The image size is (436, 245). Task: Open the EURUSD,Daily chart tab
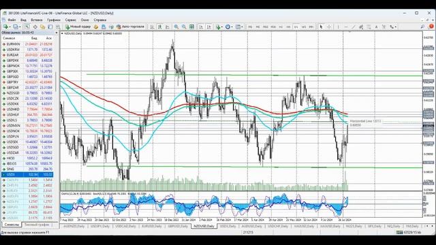(151, 226)
